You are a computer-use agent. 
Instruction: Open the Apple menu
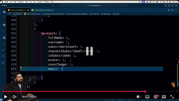tap(3, 2)
